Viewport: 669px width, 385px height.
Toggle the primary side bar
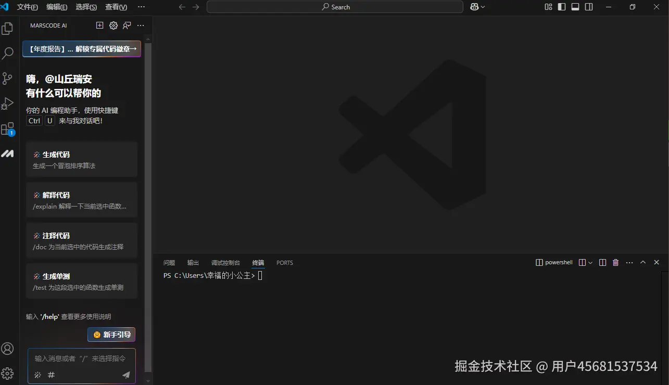(x=562, y=7)
